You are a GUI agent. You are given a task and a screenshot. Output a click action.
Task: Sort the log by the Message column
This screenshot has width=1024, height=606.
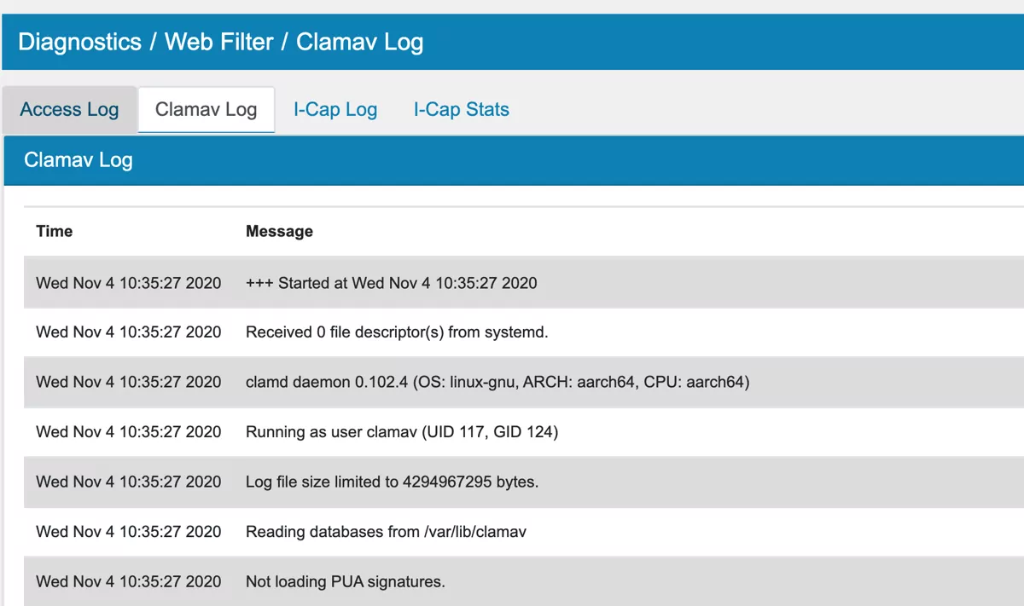coord(280,231)
